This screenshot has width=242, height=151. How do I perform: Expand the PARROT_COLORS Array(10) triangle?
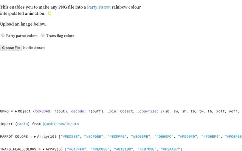point(35,137)
